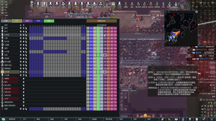Click the anchor icon above the minimap
This screenshot has width=216, height=121.
166,12
